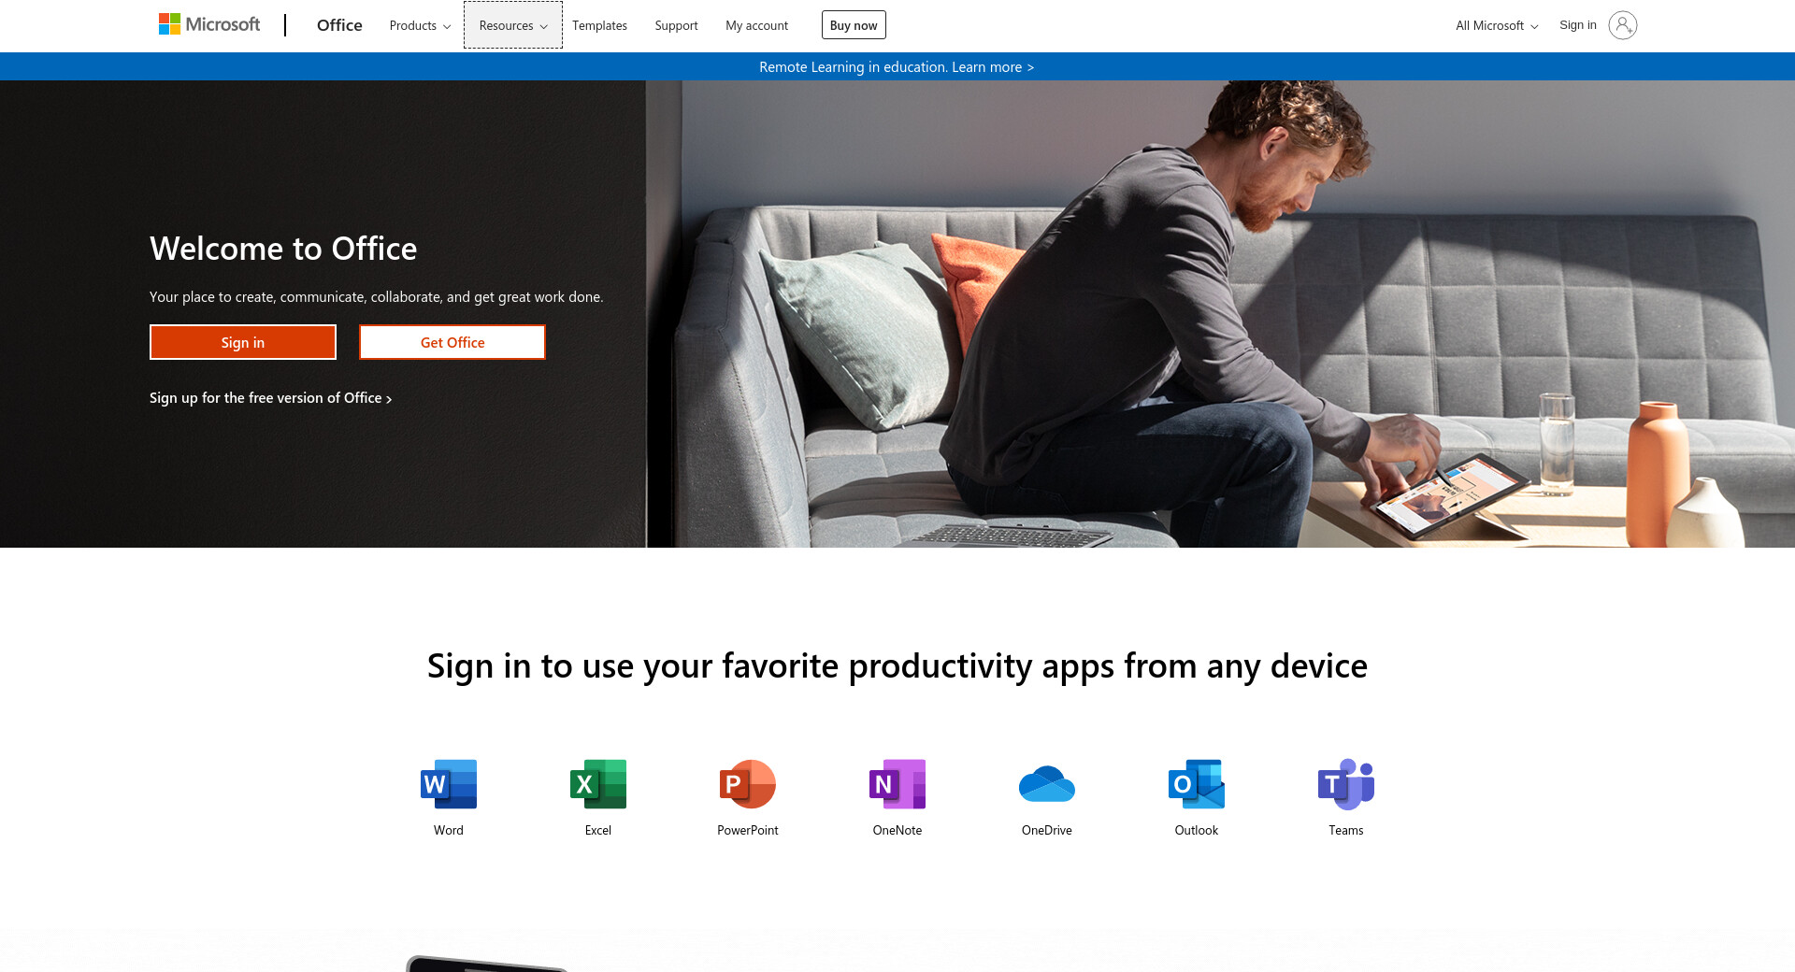The image size is (1795, 972).
Task: Open the All Microsoft dropdown
Action: point(1496,25)
